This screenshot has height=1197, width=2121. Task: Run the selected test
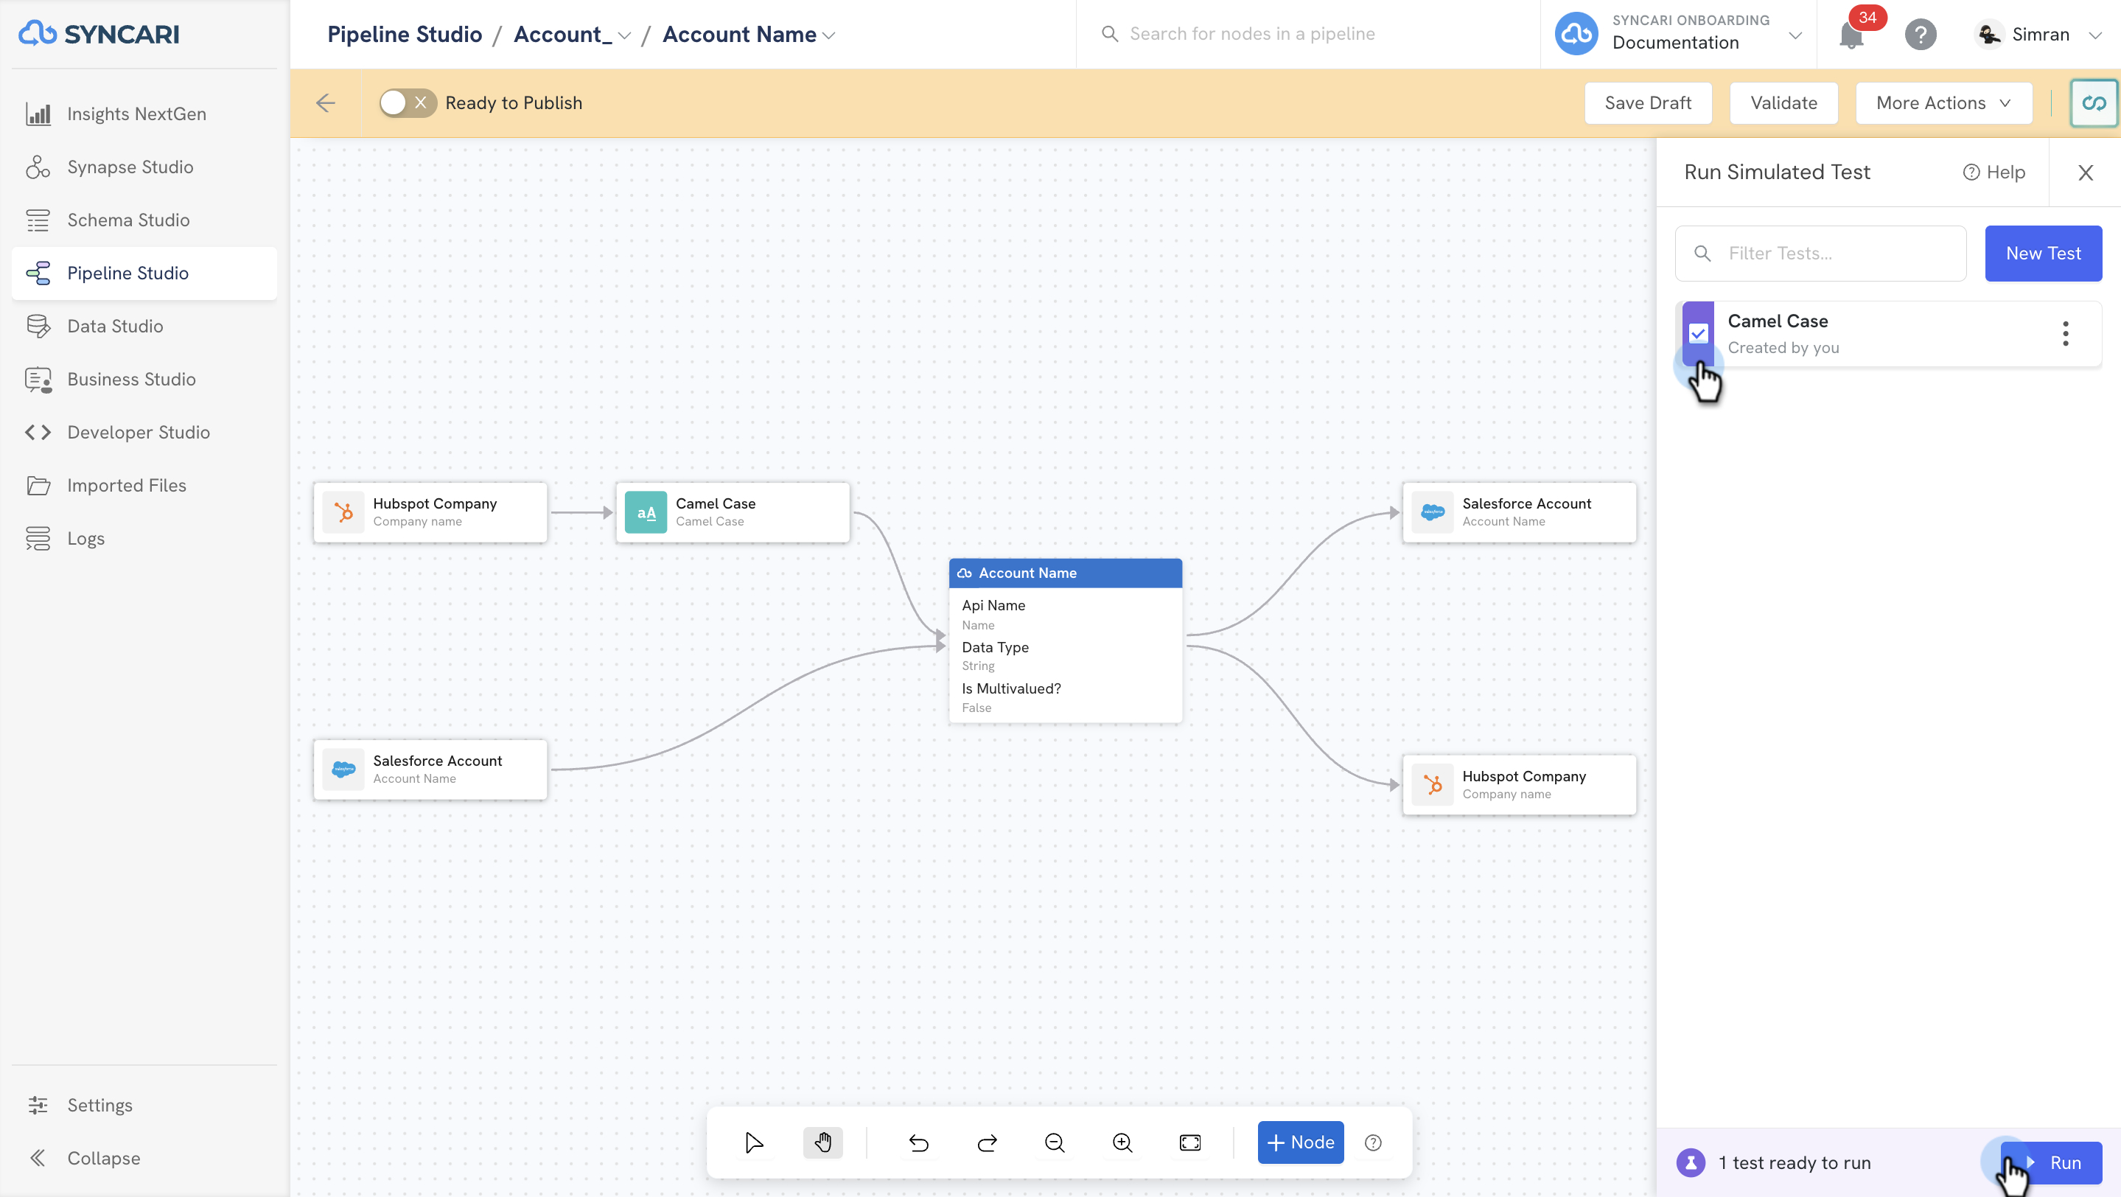[x=2051, y=1162]
